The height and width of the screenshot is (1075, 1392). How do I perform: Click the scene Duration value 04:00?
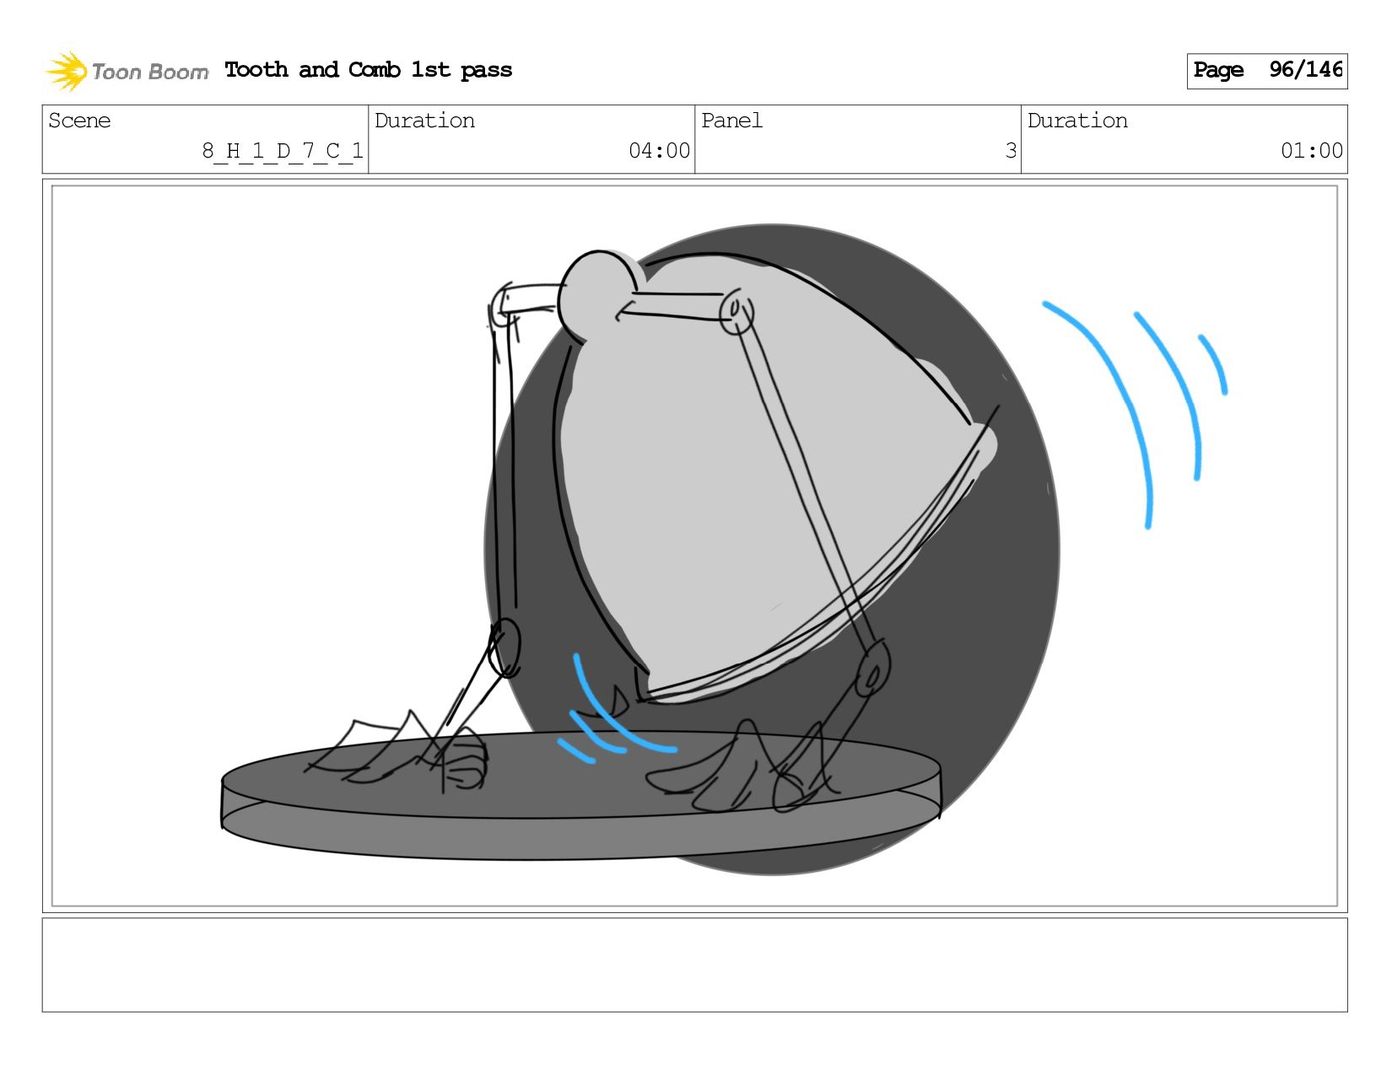(659, 151)
